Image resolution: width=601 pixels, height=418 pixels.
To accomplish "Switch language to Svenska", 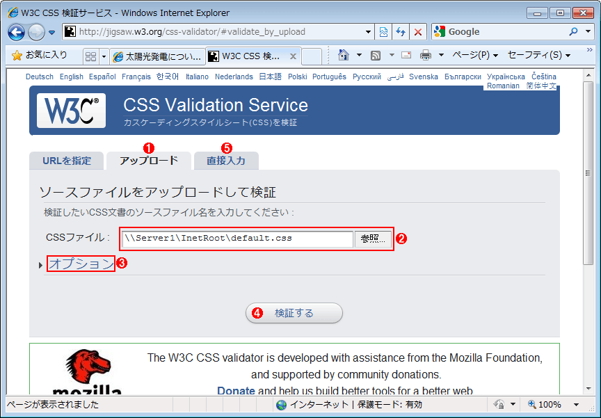I will pos(424,77).
